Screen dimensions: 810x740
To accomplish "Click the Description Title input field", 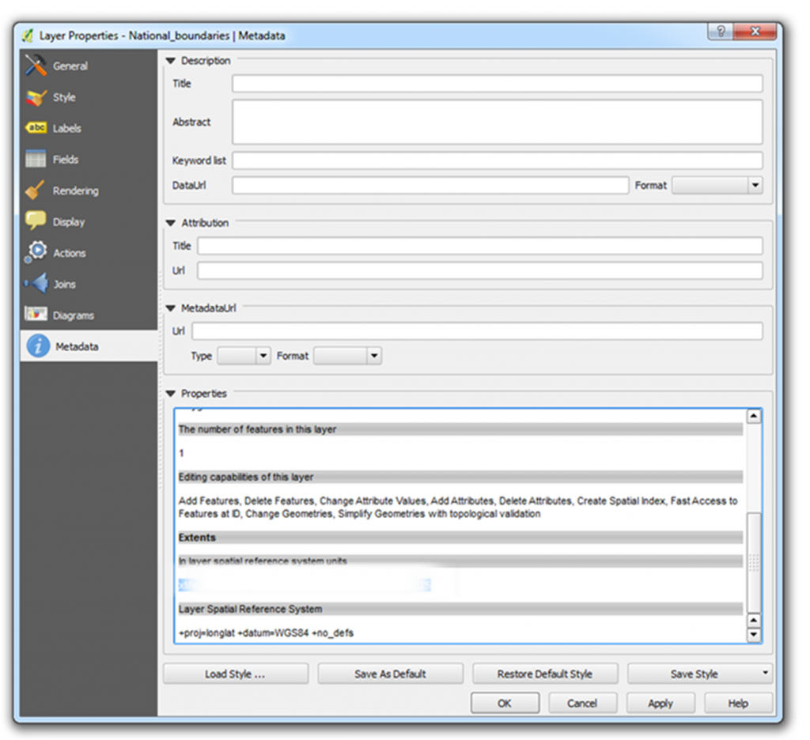I will click(497, 84).
